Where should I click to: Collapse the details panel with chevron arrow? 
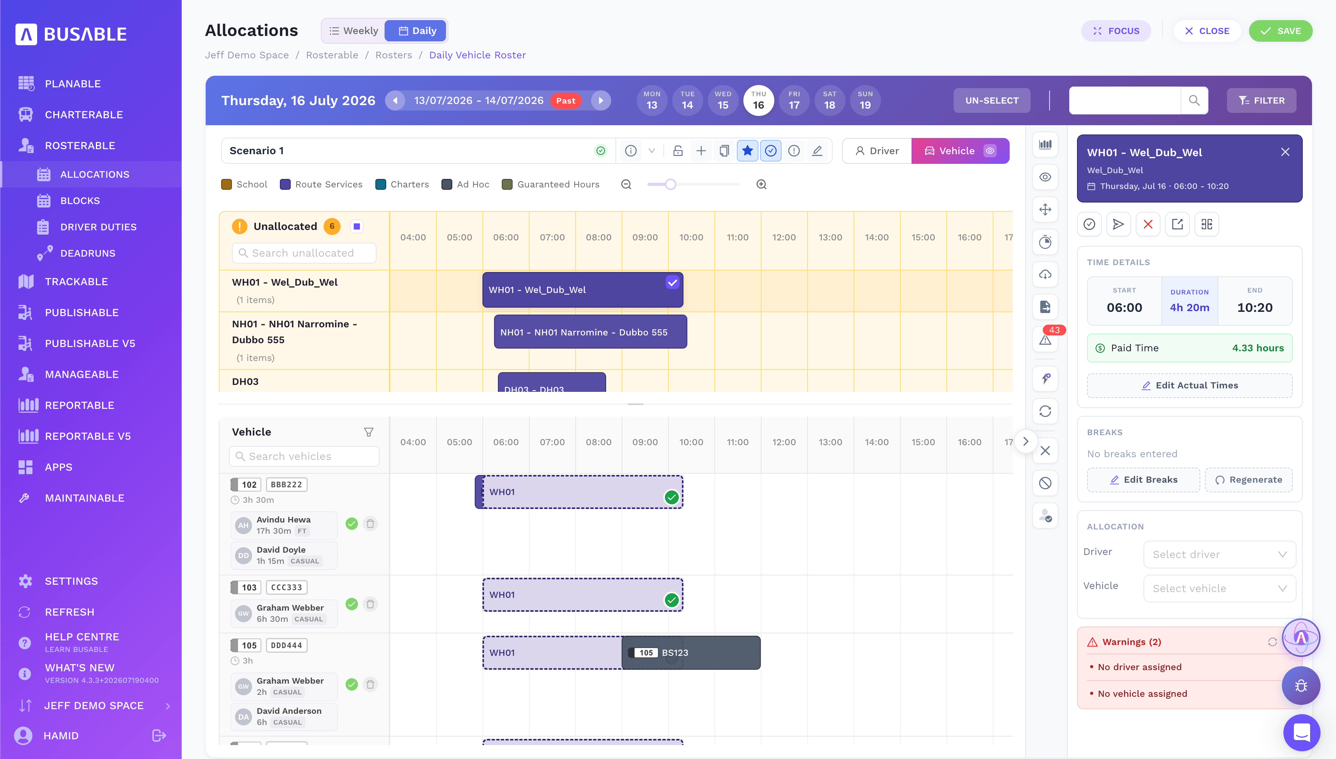click(x=1025, y=442)
